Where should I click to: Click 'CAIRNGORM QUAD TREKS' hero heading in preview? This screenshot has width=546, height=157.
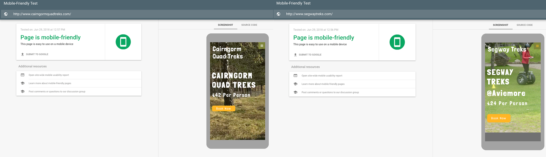click(x=234, y=80)
